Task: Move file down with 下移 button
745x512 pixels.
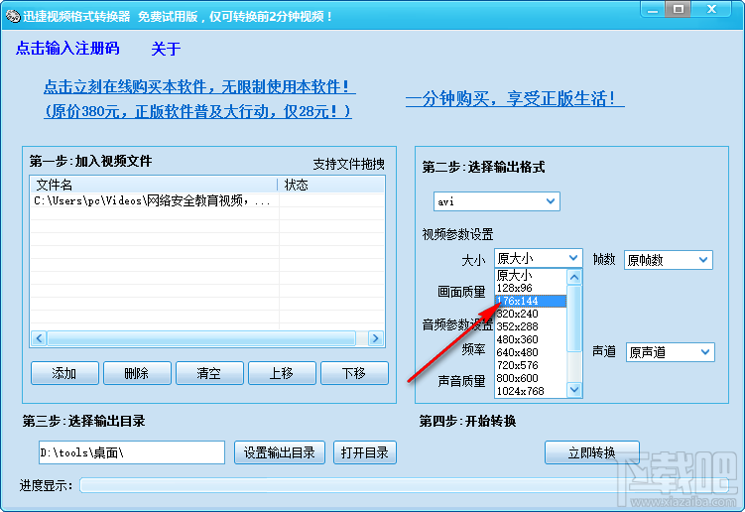Action: [x=354, y=373]
